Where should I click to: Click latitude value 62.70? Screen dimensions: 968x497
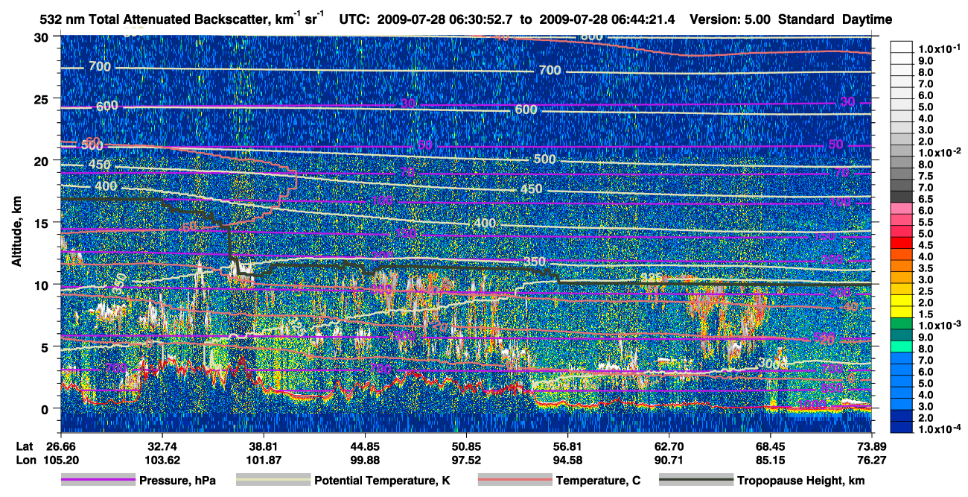coord(669,446)
